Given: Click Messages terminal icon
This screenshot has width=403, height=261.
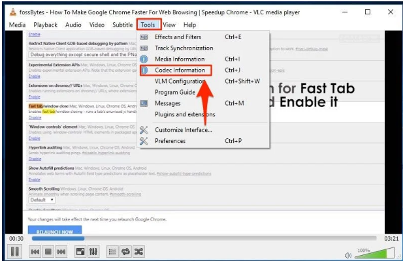Looking at the screenshot, I should point(144,103).
